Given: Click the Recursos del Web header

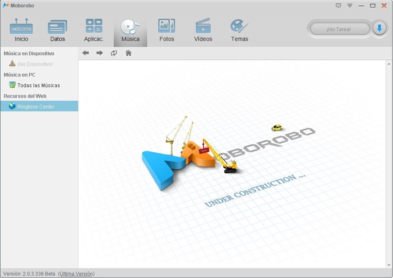Looking at the screenshot, I should [25, 96].
